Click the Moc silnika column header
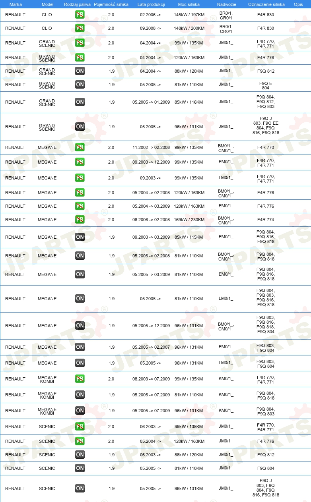 click(189, 4)
